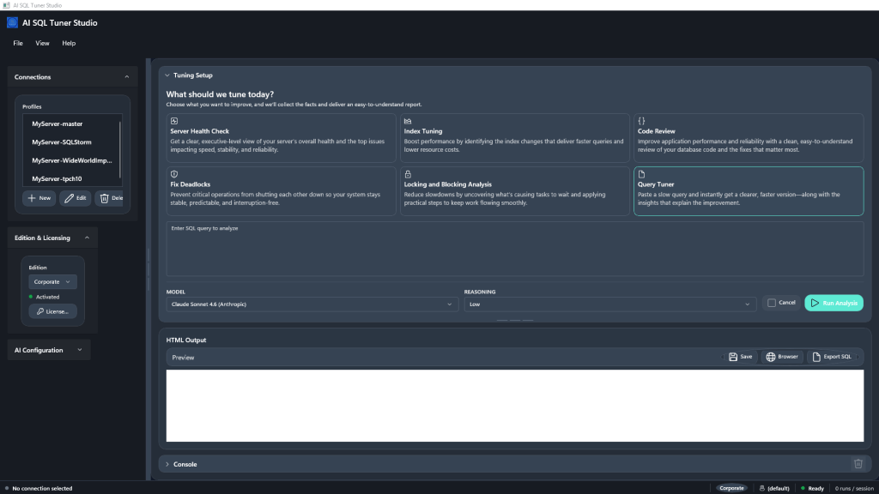The height and width of the screenshot is (494, 879).
Task: Click the user icon beside (default)
Action: 762,488
